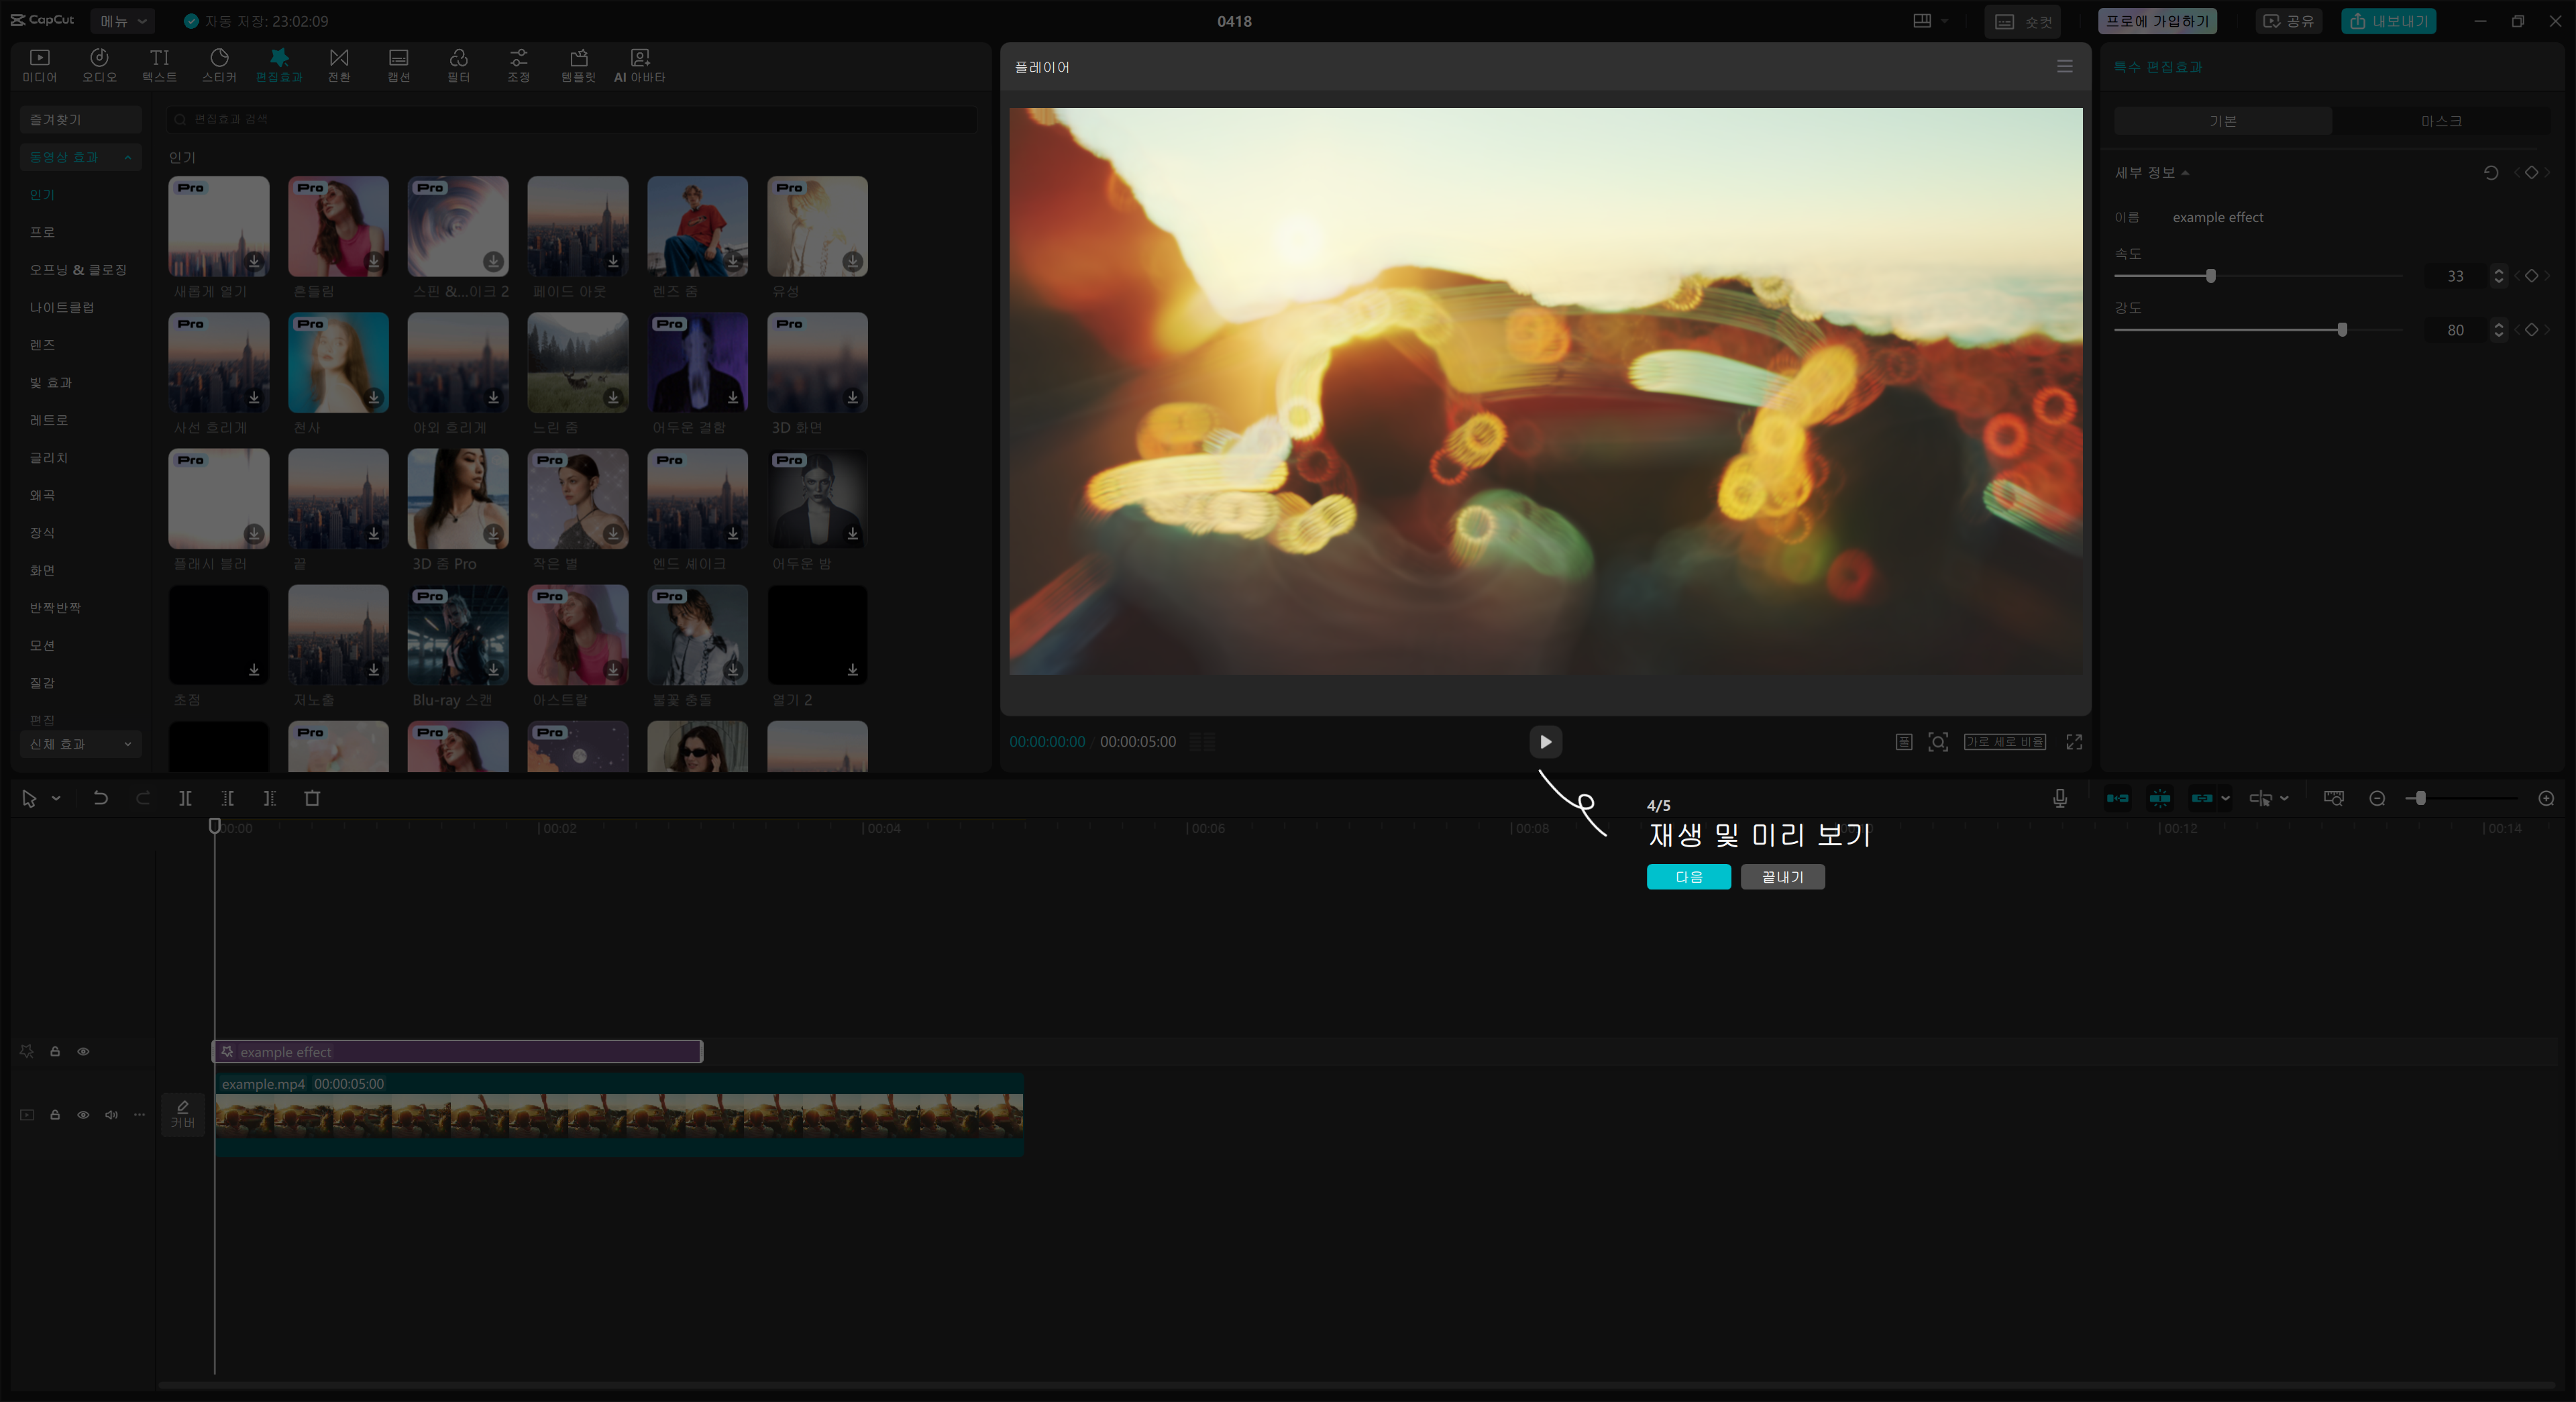Open the sticker (스티커) panel
Screen dimensions: 2576x1402
pyautogui.click(x=219, y=65)
